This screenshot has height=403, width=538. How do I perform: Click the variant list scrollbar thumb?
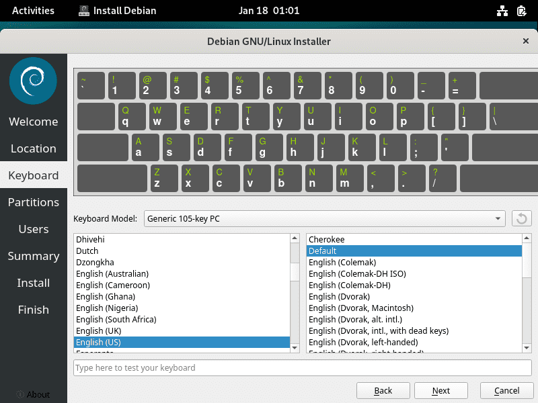click(x=527, y=260)
